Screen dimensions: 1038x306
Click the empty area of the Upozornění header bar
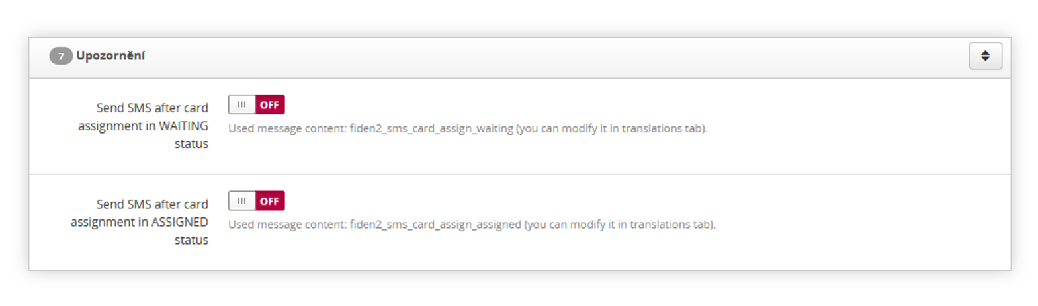pos(556,57)
